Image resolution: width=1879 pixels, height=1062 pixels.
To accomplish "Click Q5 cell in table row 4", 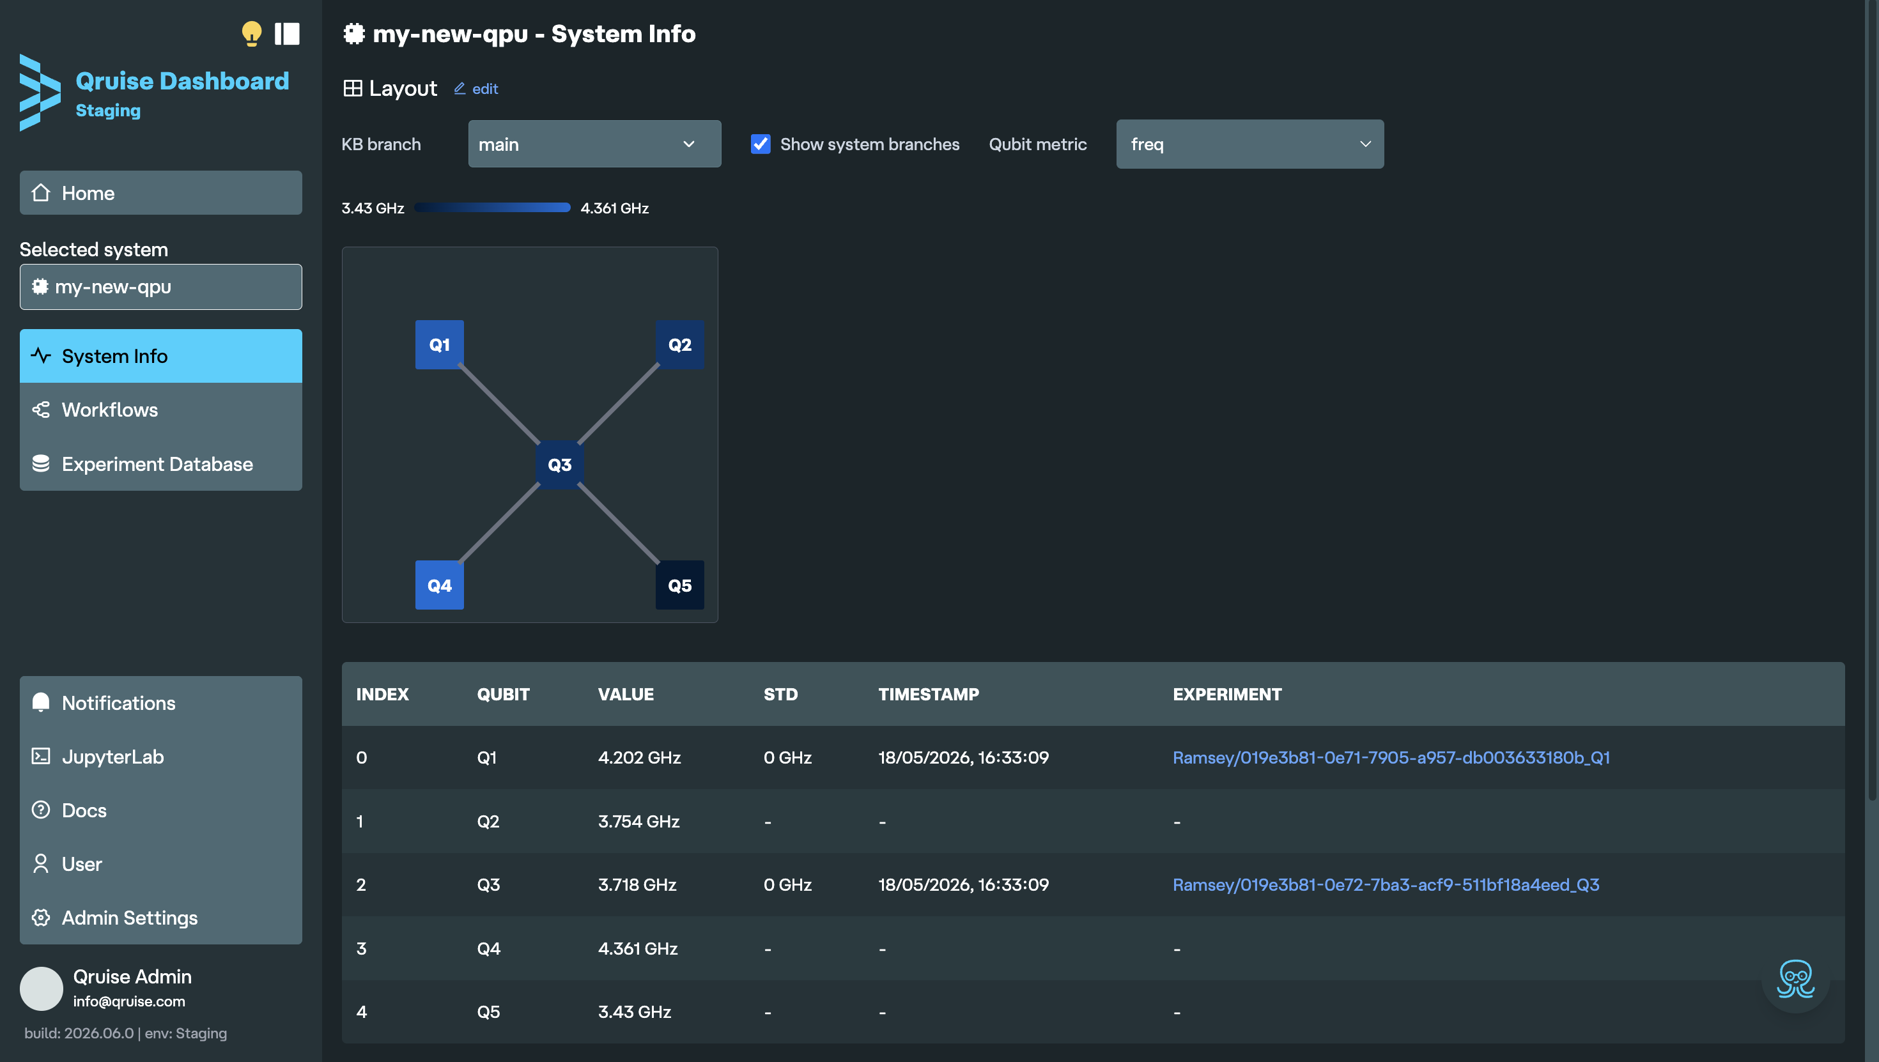I will tap(488, 1011).
